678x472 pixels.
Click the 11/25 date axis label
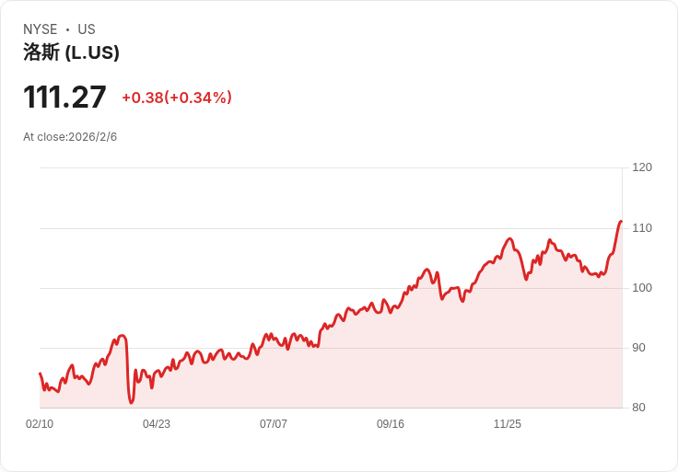pos(508,423)
